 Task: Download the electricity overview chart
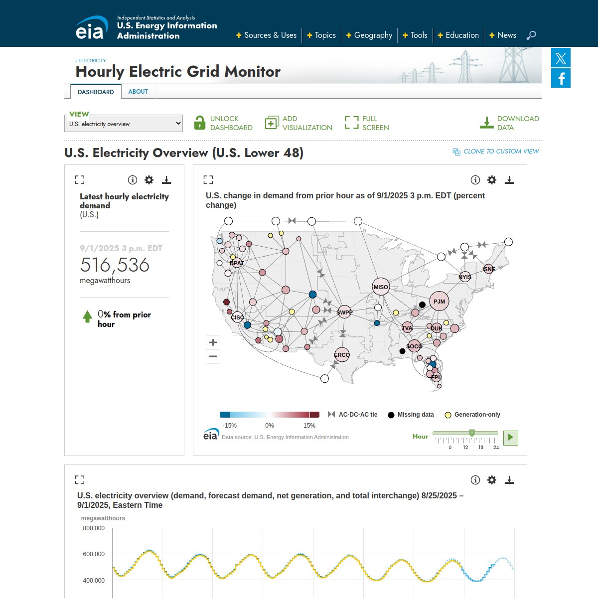(x=509, y=480)
